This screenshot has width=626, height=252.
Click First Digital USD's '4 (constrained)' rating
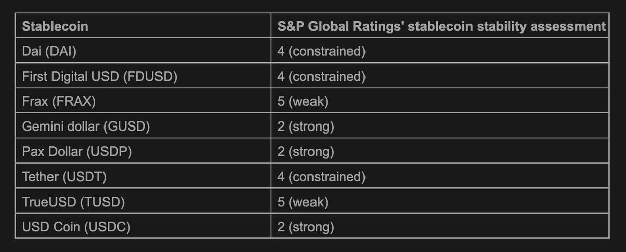pos(321,76)
